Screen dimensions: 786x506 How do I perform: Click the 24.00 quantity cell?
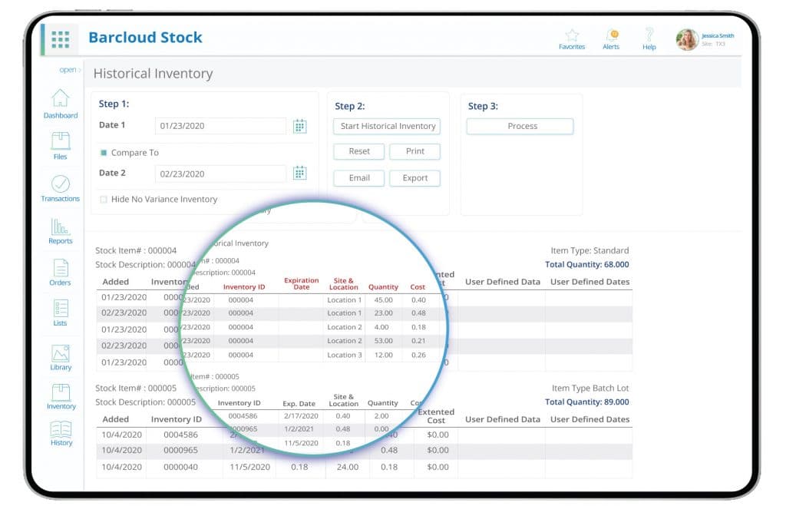point(348,466)
